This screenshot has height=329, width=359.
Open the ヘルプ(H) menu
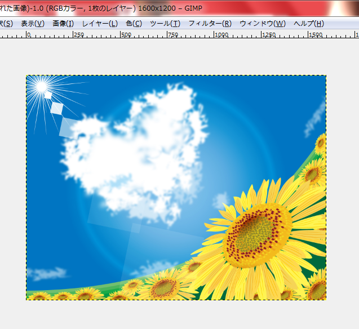[x=309, y=23]
